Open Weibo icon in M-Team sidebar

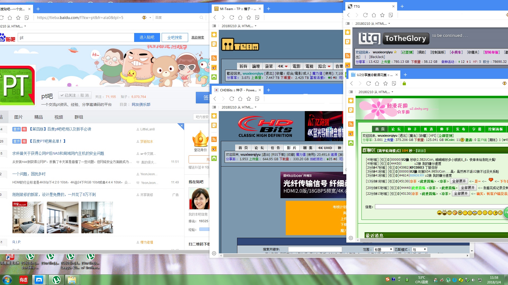(214, 68)
